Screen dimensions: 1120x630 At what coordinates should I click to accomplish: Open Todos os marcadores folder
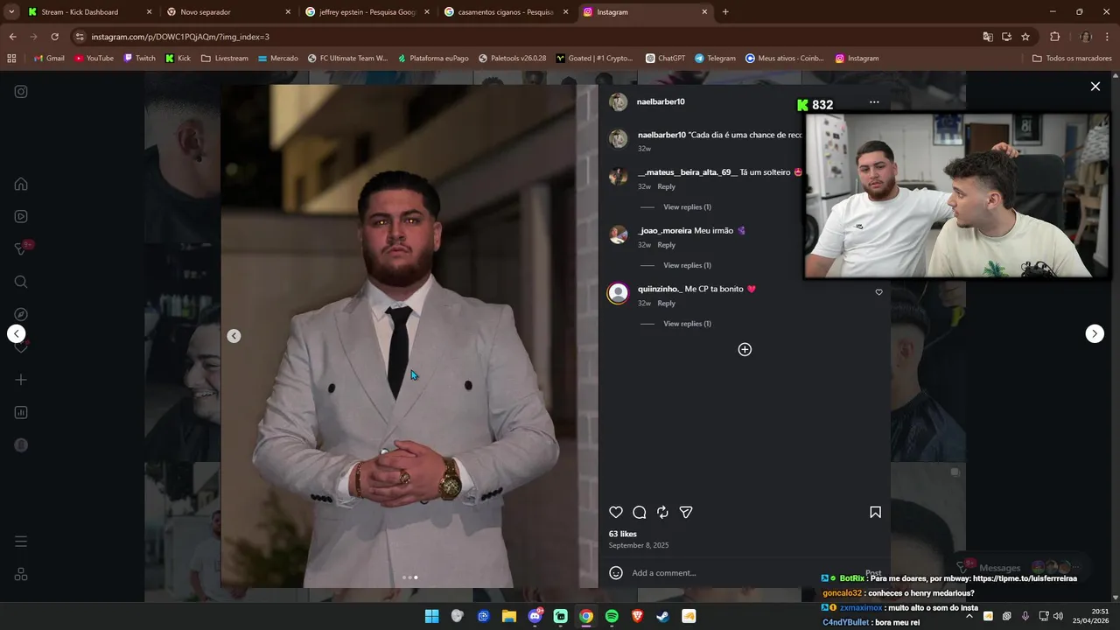pyautogui.click(x=1072, y=58)
